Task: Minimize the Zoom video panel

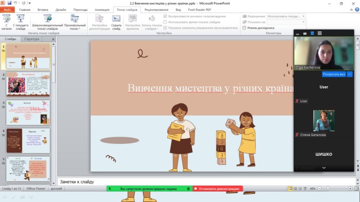Action: click(x=298, y=34)
